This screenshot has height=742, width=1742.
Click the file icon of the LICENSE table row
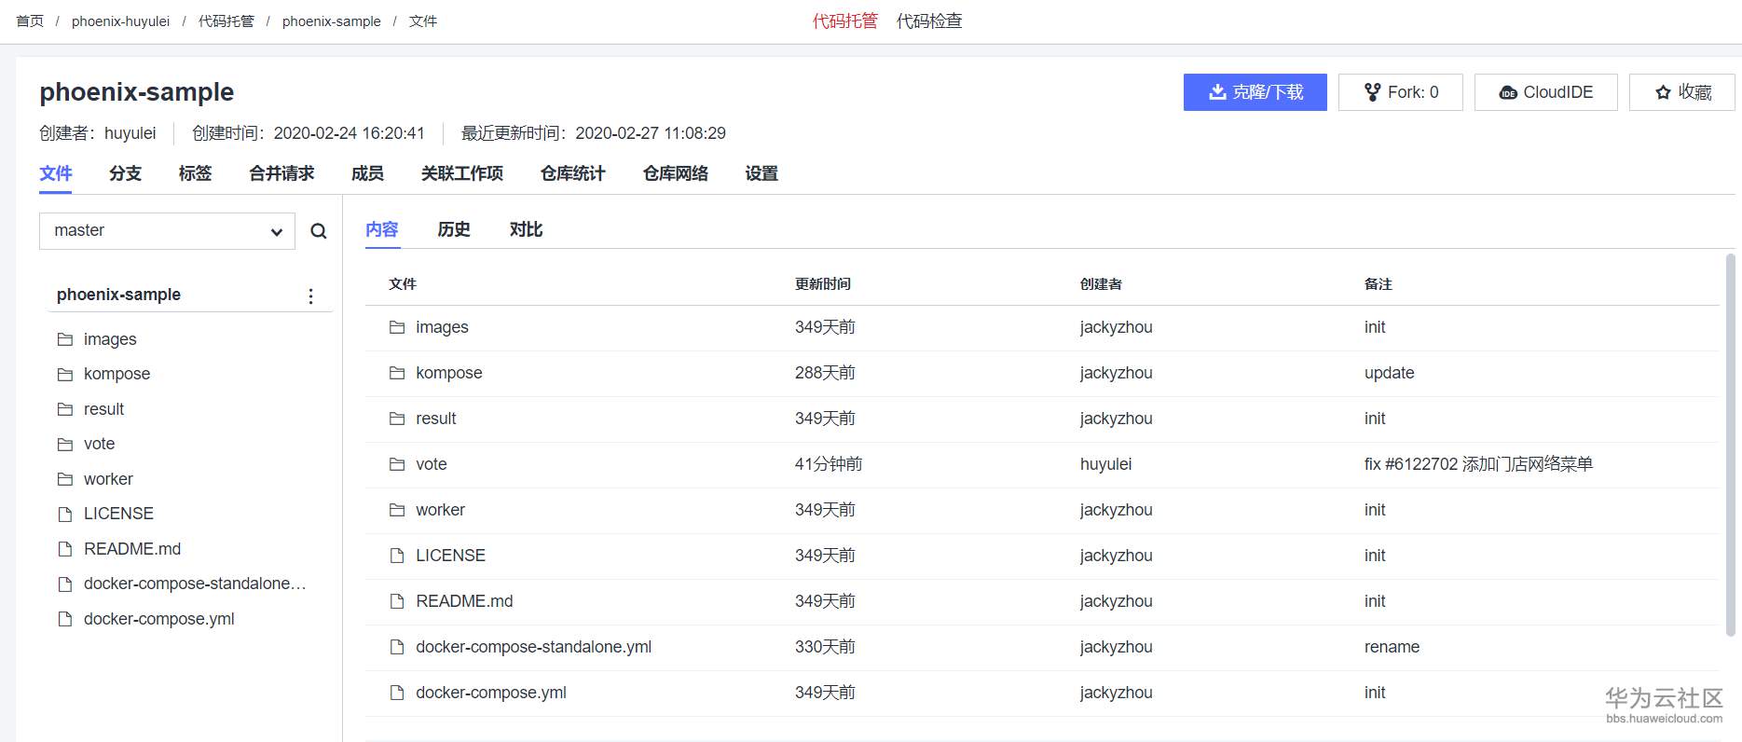(397, 556)
